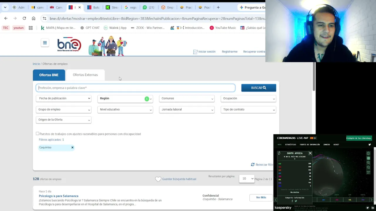Image resolution: width=376 pixels, height=211 pixels.
Task: Switch Kaspersky map to flat view
Action: (x=368, y=158)
